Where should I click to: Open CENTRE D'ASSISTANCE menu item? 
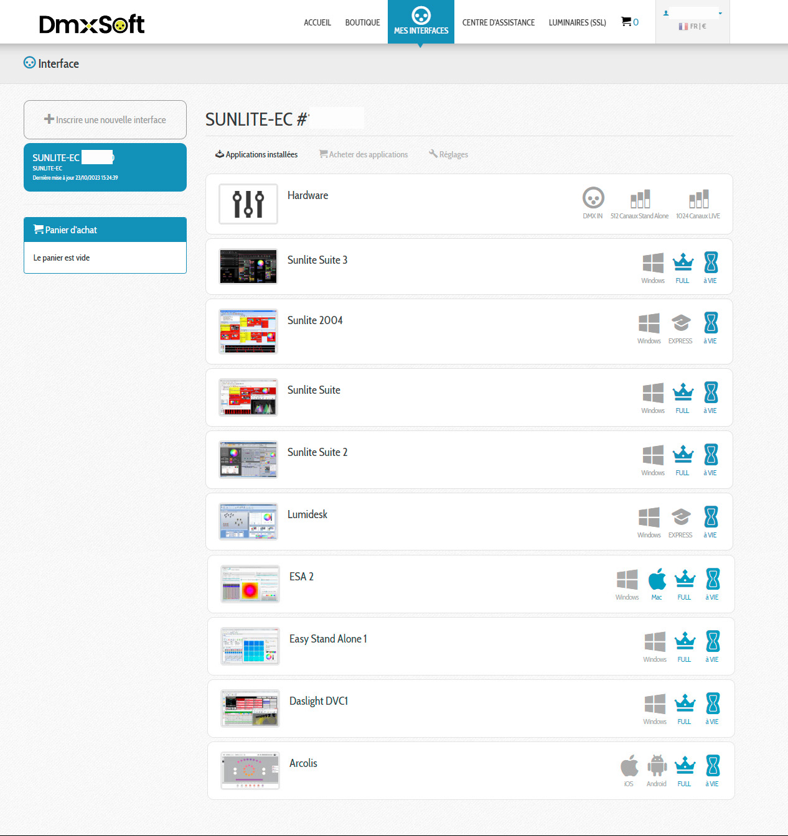499,22
